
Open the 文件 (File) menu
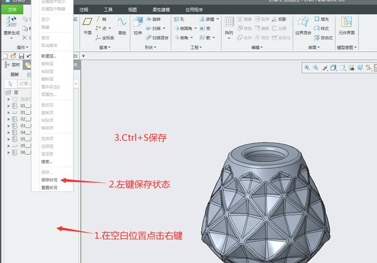click(x=12, y=10)
